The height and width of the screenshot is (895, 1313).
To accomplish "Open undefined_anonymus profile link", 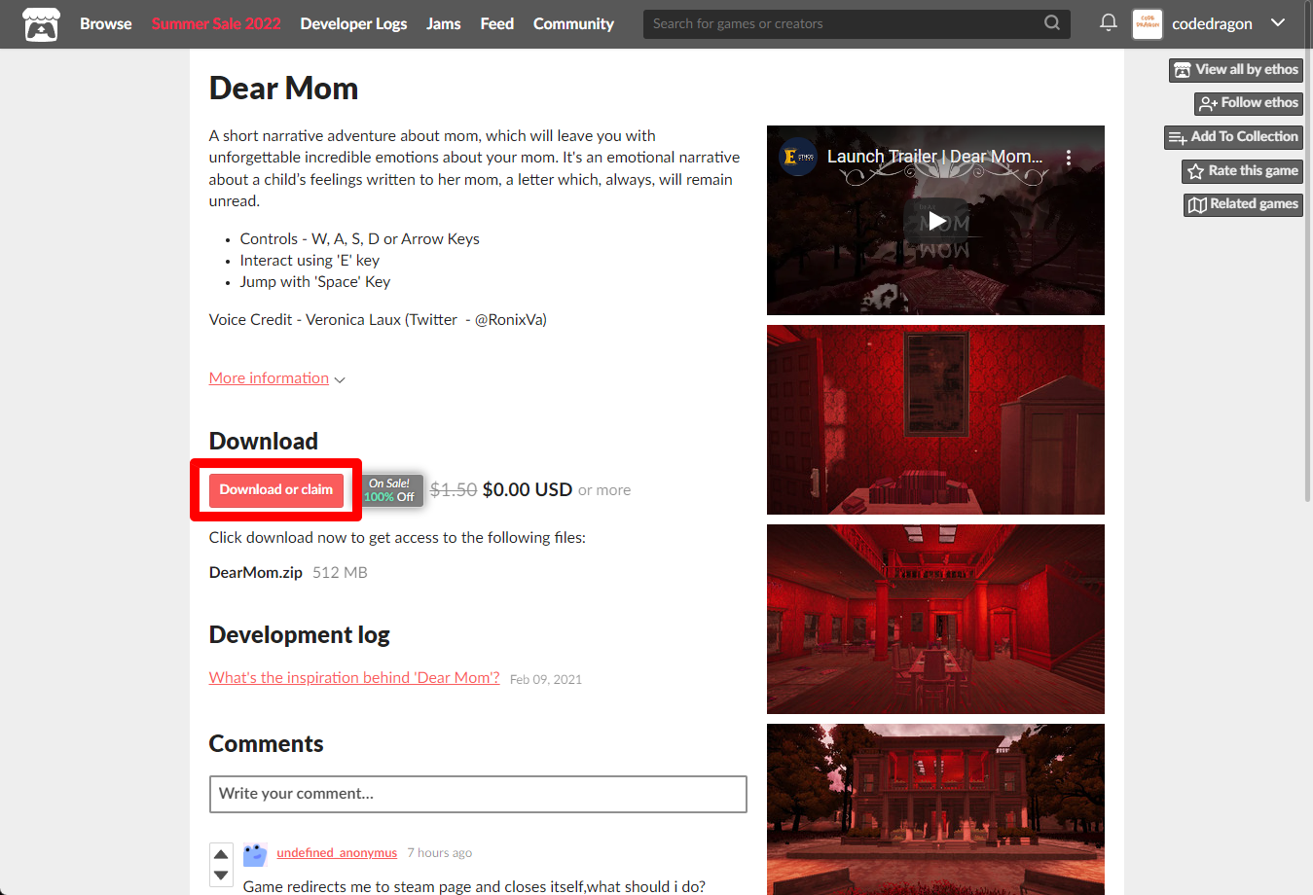I will pyautogui.click(x=337, y=853).
